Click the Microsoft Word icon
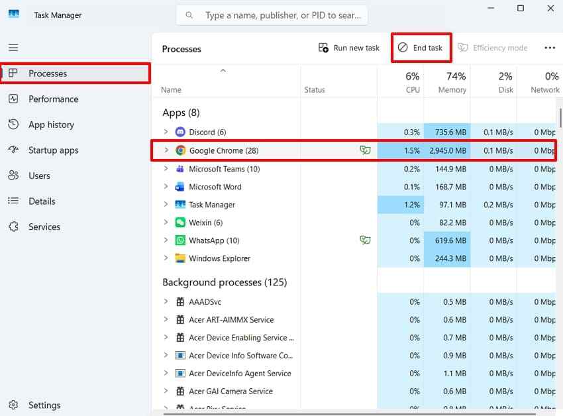 pyautogui.click(x=180, y=187)
